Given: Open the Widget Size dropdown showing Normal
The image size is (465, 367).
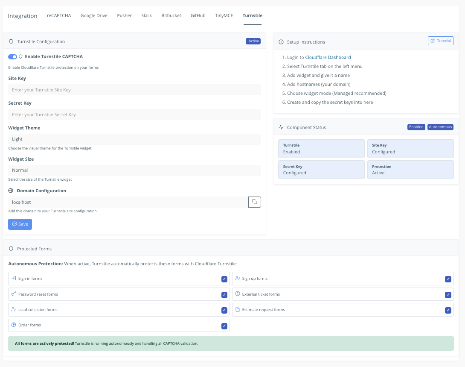Looking at the screenshot, I should point(134,170).
